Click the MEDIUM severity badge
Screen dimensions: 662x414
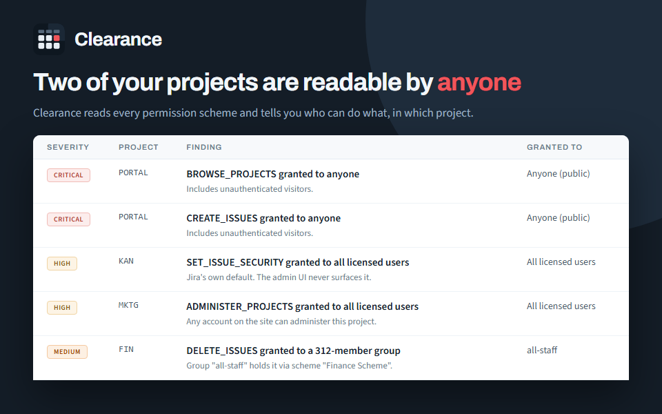coord(67,352)
